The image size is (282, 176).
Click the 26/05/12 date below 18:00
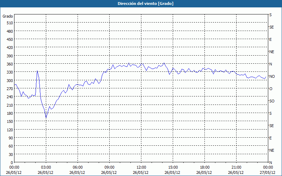(x=204, y=172)
